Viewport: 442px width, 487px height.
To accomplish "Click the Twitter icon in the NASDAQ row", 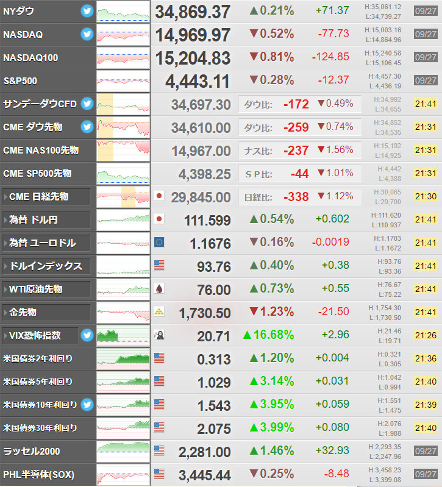I will (x=87, y=34).
